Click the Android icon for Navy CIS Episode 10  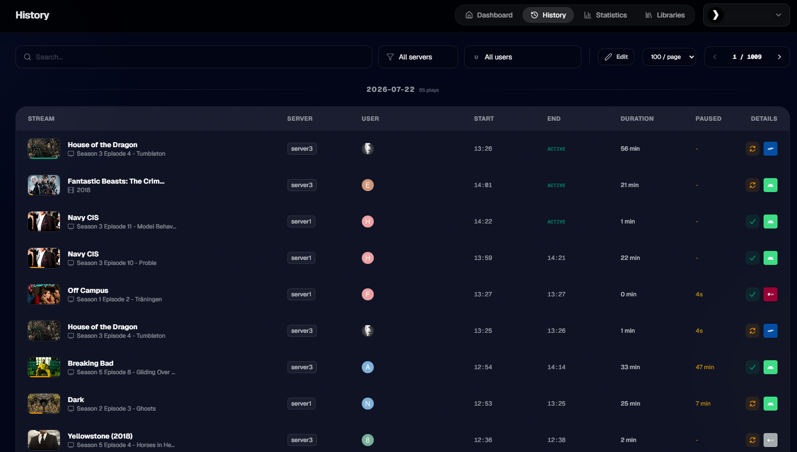click(771, 258)
